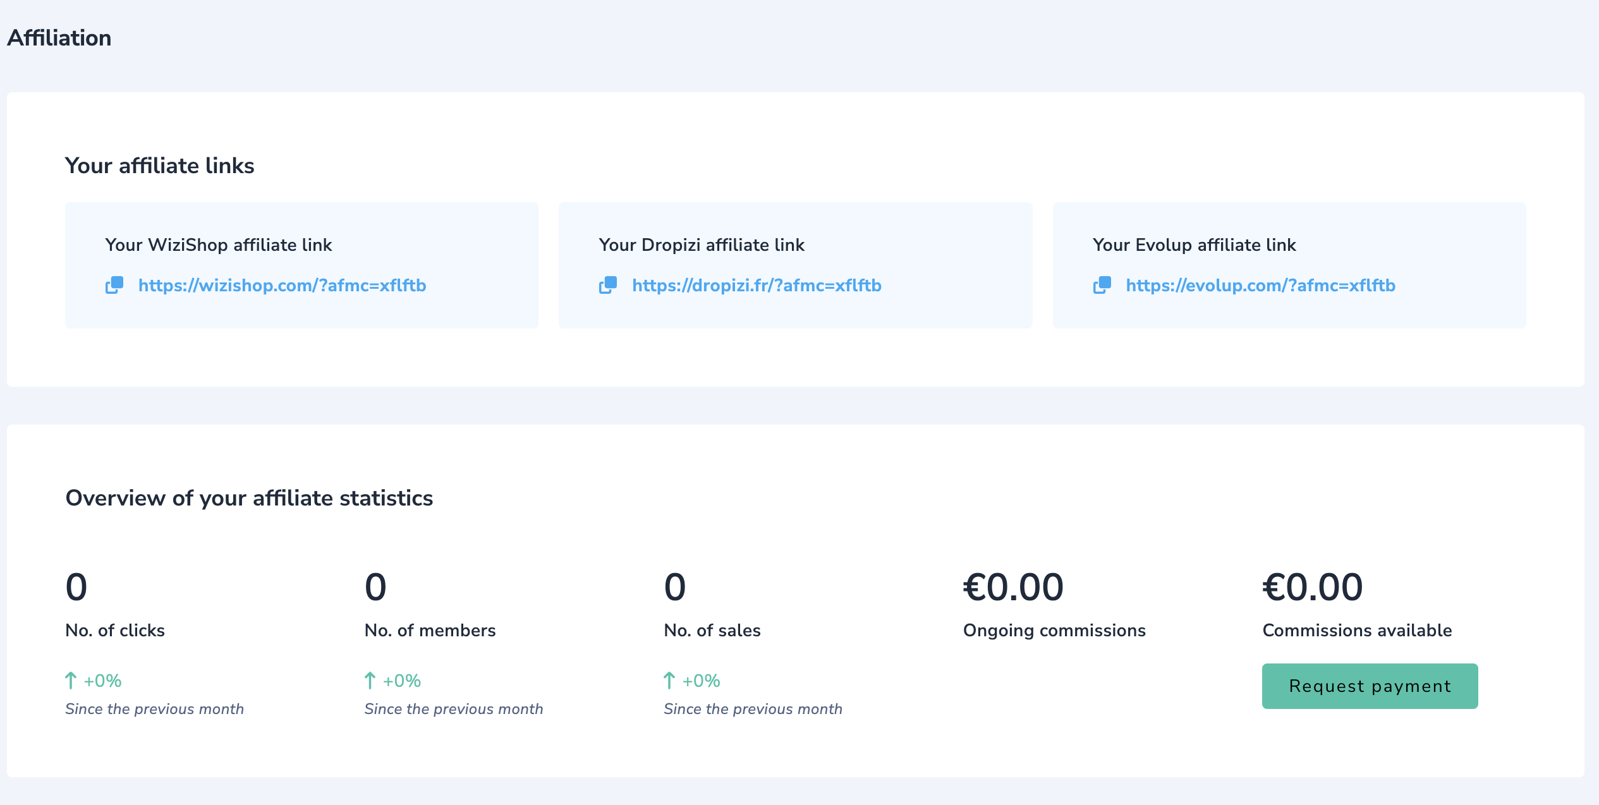This screenshot has height=805, width=1599.
Task: Copy the Evolup affiliate link icon
Action: (1102, 285)
